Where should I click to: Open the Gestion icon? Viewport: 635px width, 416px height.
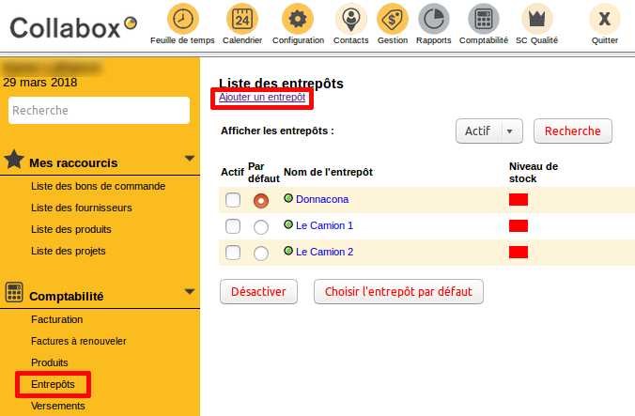tap(392, 19)
